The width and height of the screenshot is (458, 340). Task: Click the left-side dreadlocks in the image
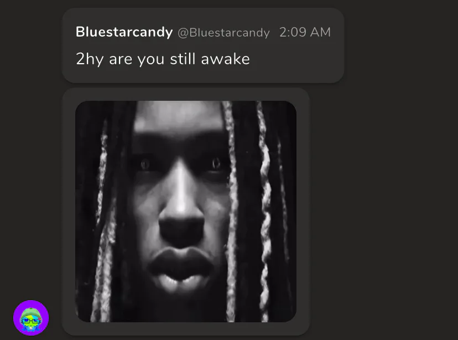click(x=102, y=210)
